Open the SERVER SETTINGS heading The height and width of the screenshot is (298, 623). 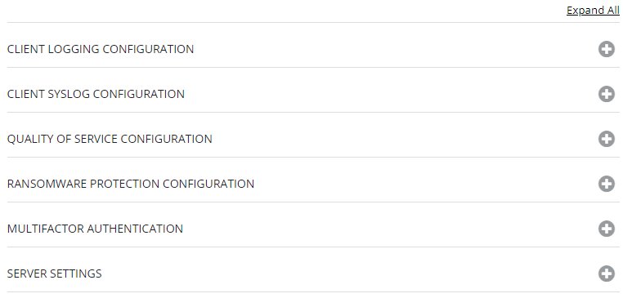pos(55,274)
